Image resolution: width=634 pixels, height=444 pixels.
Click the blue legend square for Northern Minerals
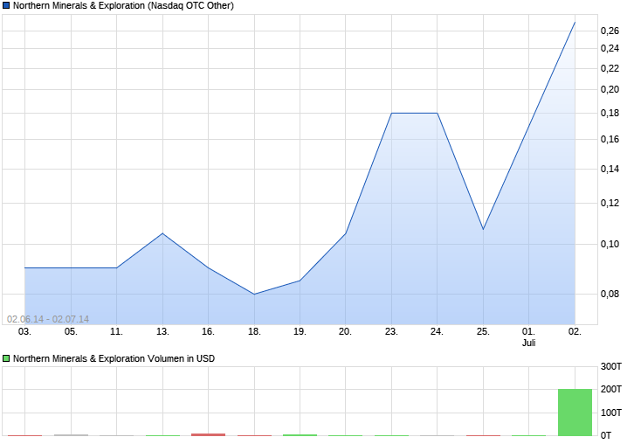(x=6, y=5)
